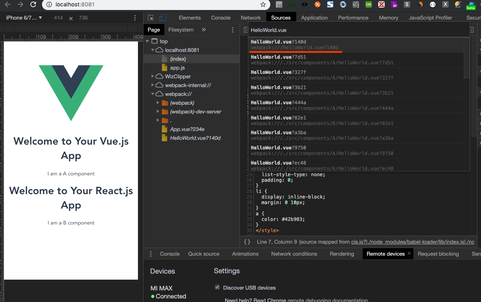Click the orange circular extension icon

tap(317, 5)
